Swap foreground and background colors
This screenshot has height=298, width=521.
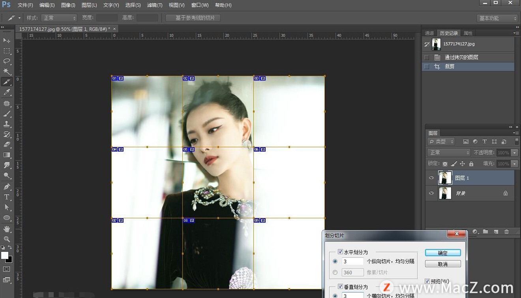pos(10,247)
